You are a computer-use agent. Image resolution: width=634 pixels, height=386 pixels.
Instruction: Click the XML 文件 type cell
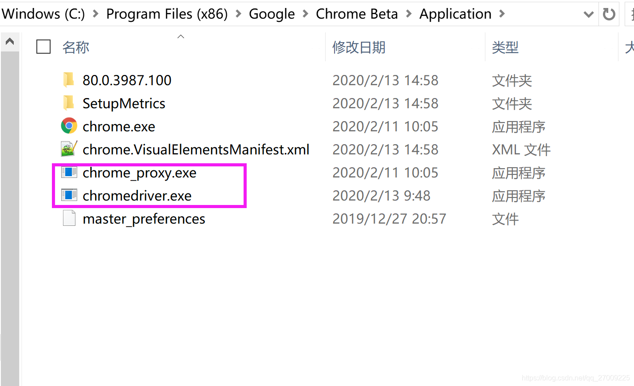[521, 150]
